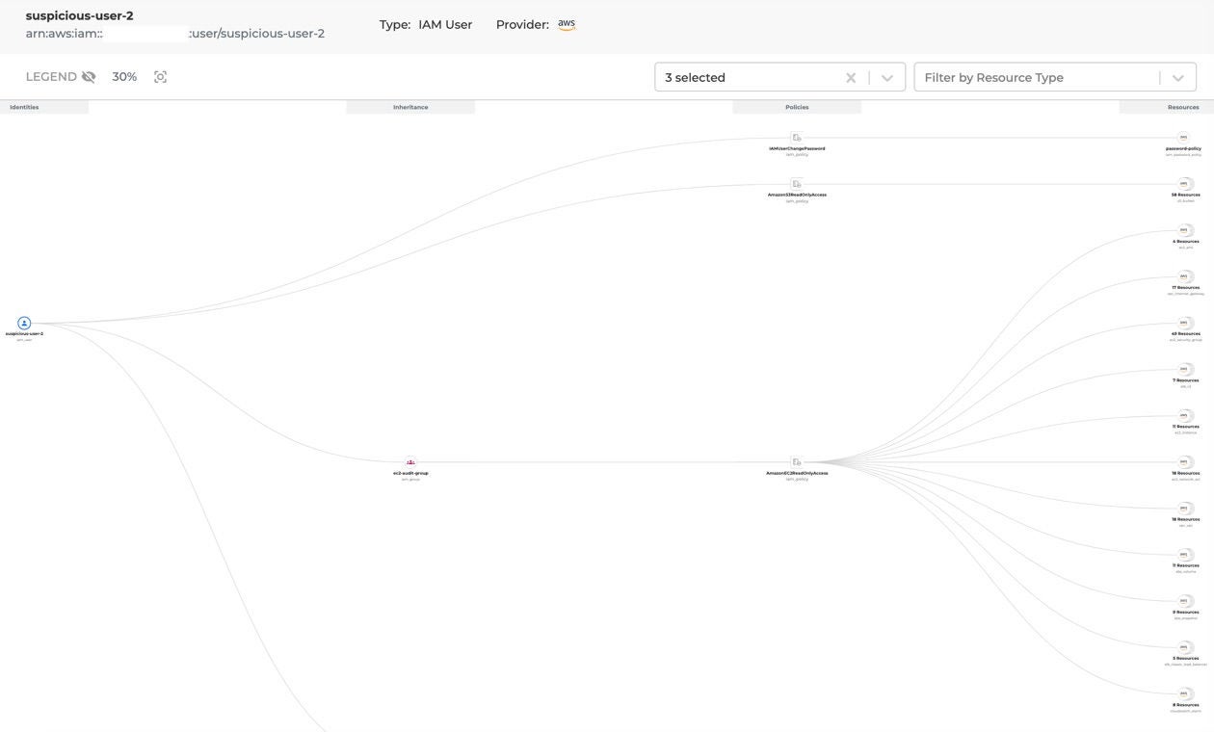Click the user ARN text
Screen dimensions: 1214x732
(x=175, y=34)
